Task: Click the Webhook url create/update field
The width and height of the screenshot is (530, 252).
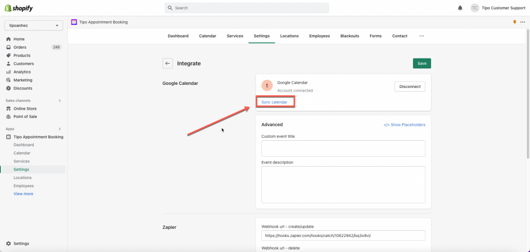Action: [x=343, y=235]
